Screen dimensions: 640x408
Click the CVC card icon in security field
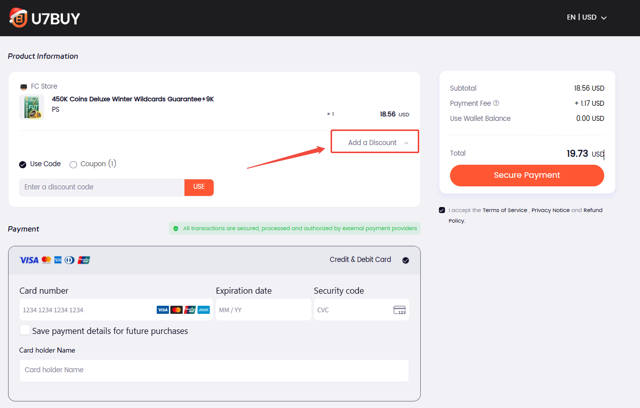point(399,310)
